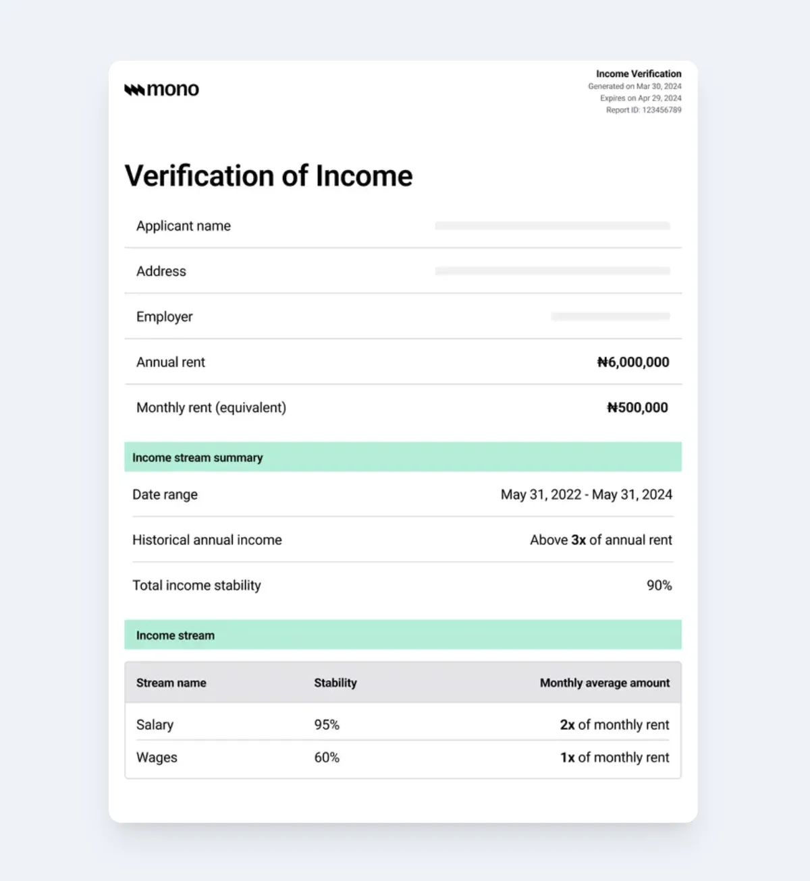
Task: Click the Report ID text
Action: click(643, 110)
